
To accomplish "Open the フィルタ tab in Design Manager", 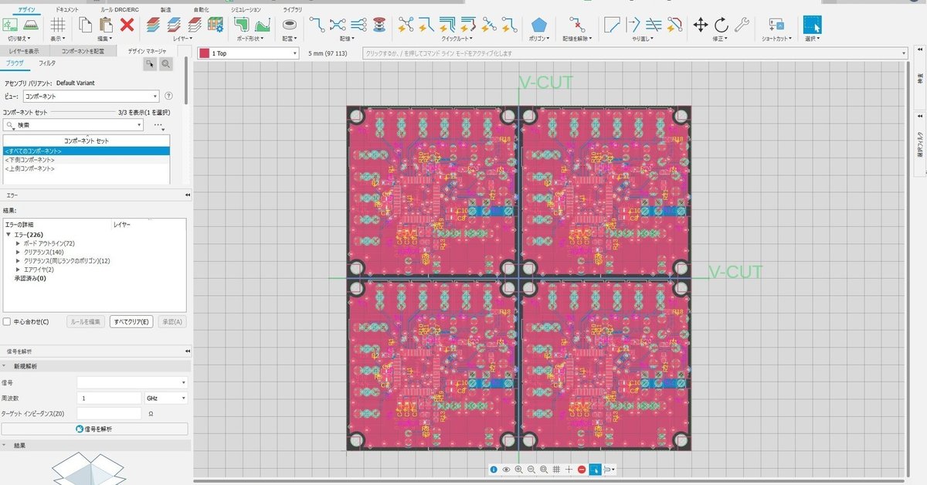I will pyautogui.click(x=47, y=63).
